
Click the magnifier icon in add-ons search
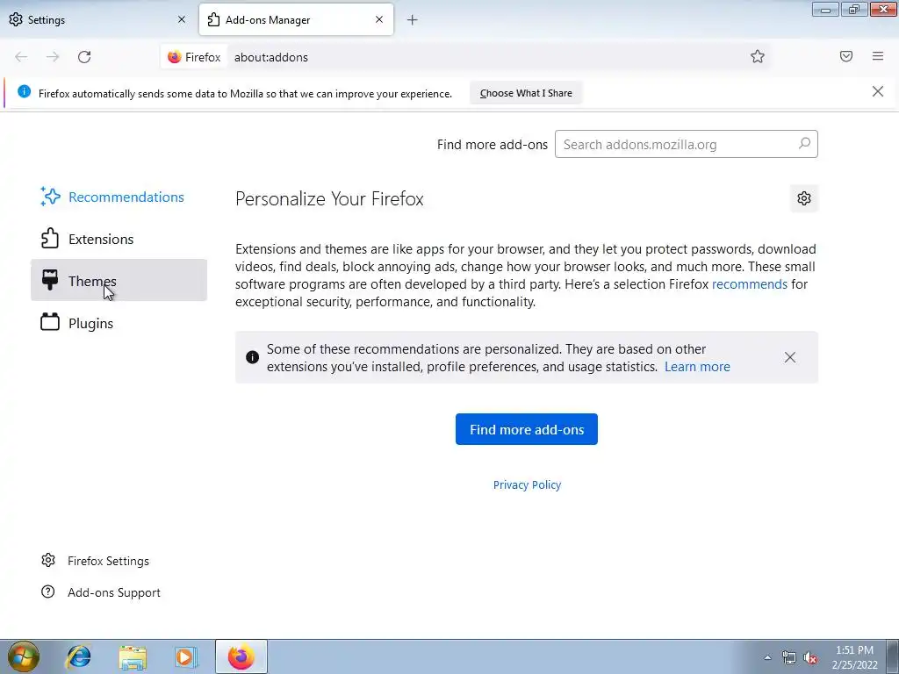click(804, 143)
